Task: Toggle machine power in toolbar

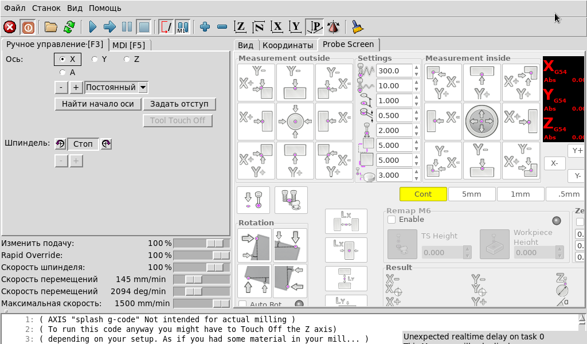Action: pyautogui.click(x=28, y=27)
